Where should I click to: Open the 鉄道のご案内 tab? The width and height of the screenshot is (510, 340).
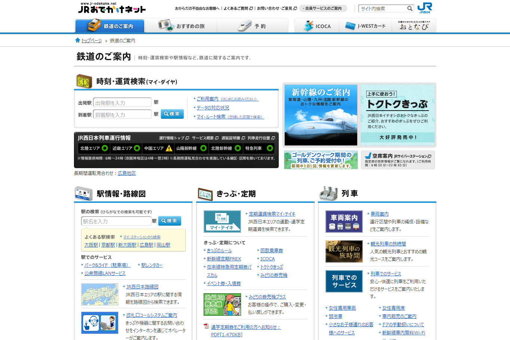110,26
